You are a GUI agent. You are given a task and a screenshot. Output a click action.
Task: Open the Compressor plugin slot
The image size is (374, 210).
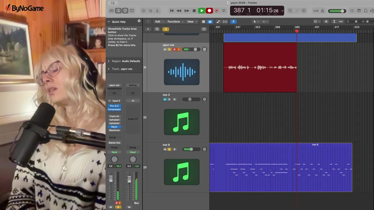(114, 109)
